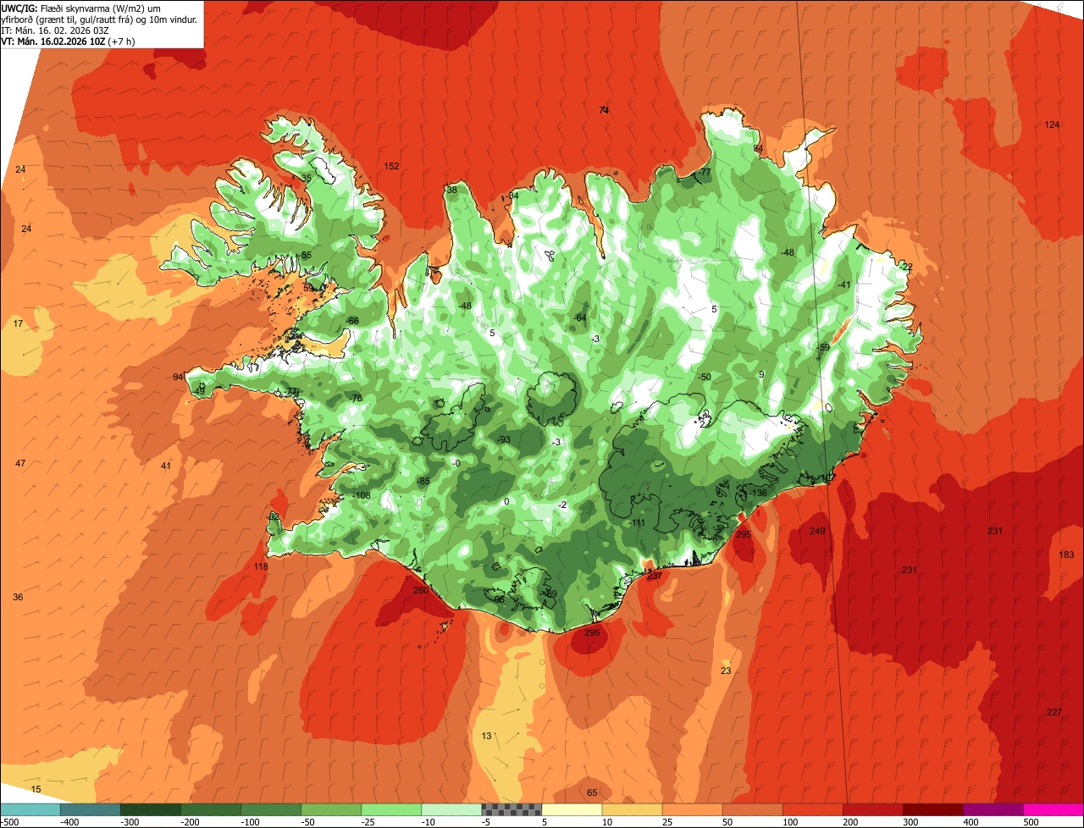Click the map value 183 at the eastern edge

1066,555
